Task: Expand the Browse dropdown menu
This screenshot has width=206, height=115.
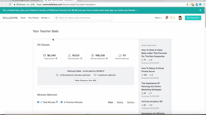Action: coord(46,18)
